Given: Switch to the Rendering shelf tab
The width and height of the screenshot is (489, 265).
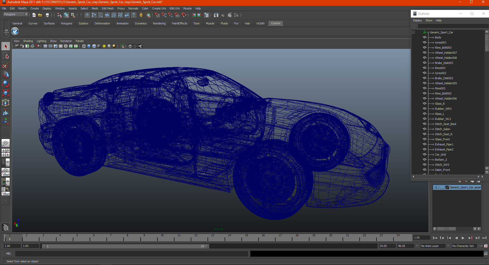Looking at the screenshot, I should pos(159,23).
